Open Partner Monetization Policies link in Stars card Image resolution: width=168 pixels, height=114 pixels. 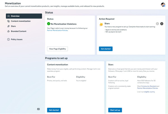148,88
